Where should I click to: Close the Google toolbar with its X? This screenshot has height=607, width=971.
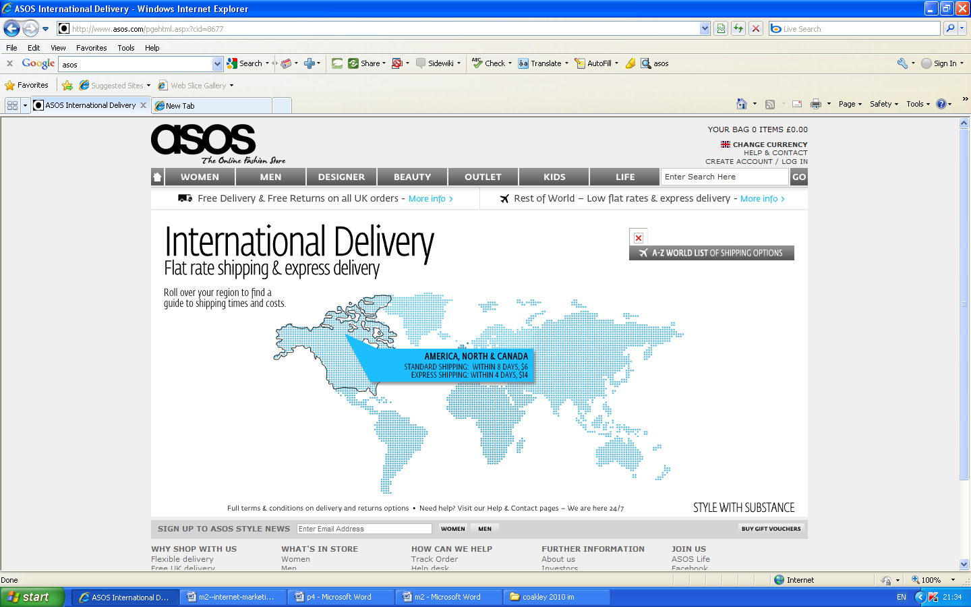click(x=9, y=63)
